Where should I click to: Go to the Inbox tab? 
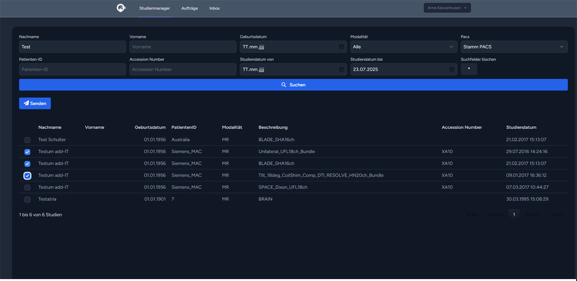(214, 8)
